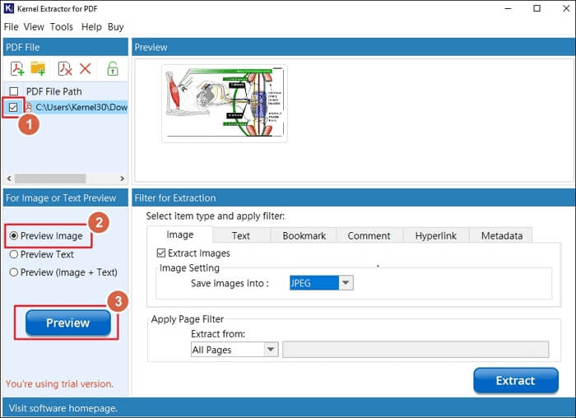Click the page range input field
Image resolution: width=576 pixels, height=418 pixels.
[416, 350]
